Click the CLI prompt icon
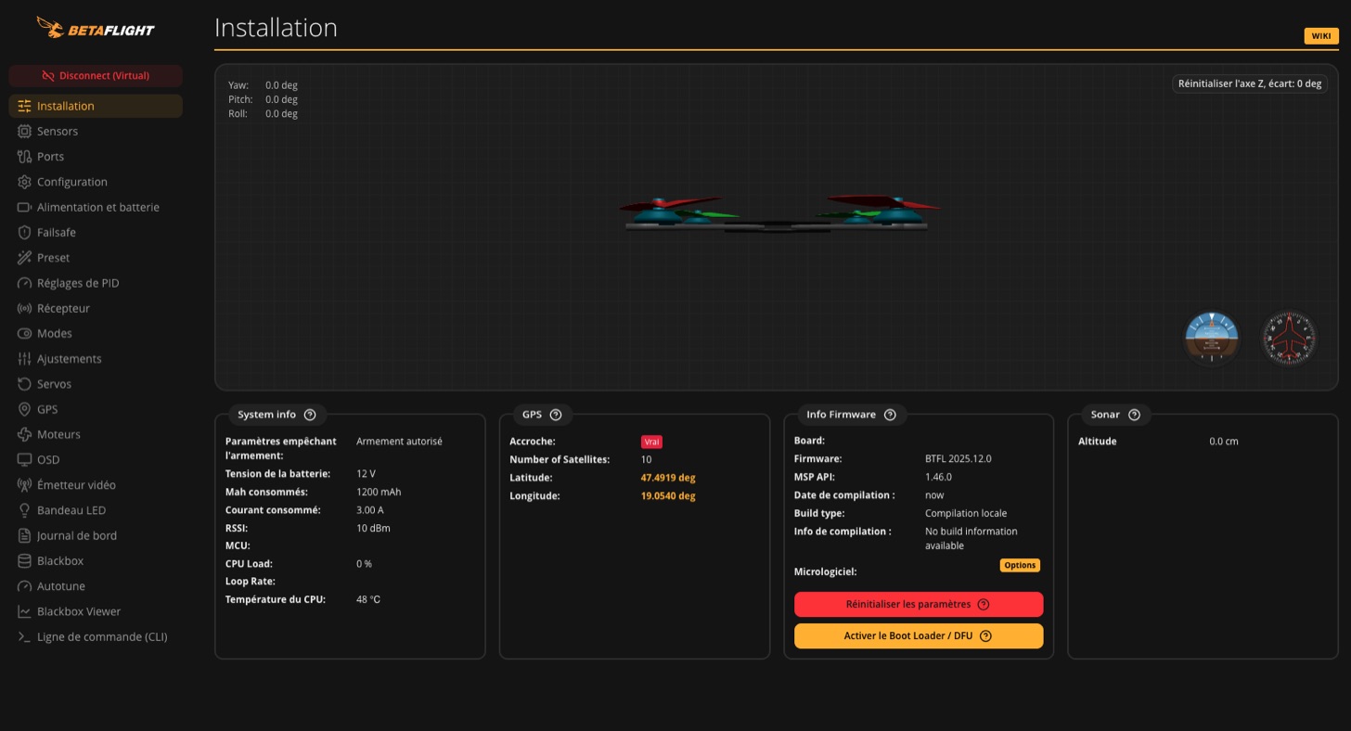 pyautogui.click(x=24, y=637)
